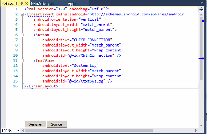Switch to Source view

56,124
